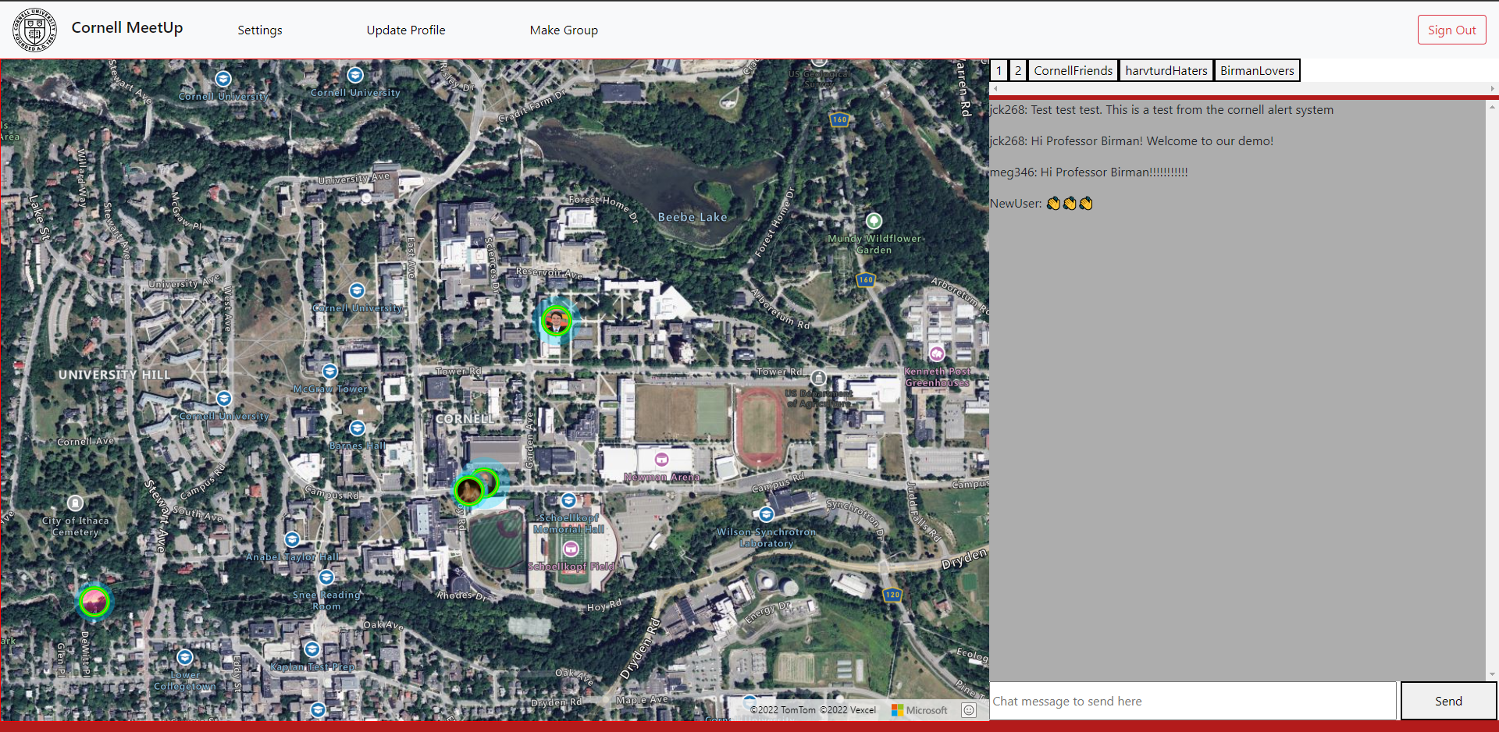Click jck268 welcome demo message
1499x732 pixels.
coord(1131,140)
